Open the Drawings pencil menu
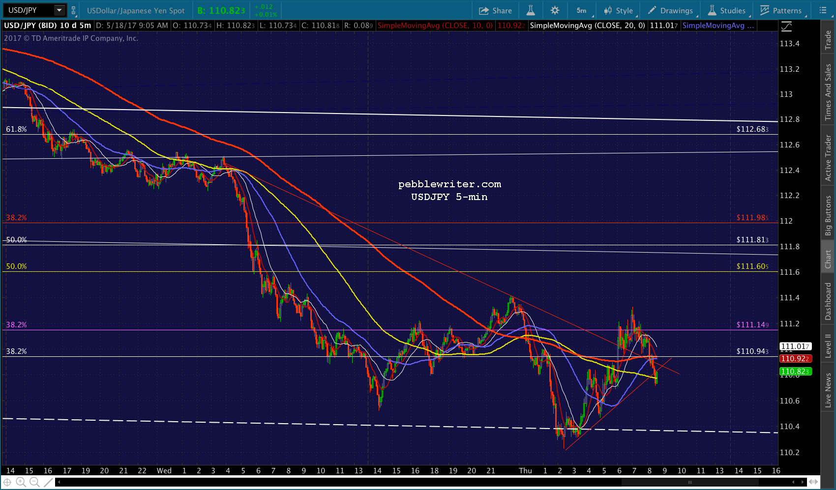The height and width of the screenshot is (490, 836). 670,10
